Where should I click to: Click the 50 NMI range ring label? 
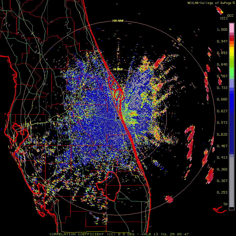(118, 69)
